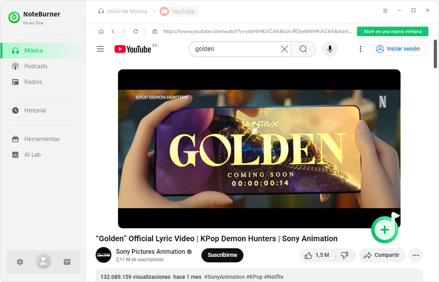Screen dimensions: 439x282
Task: Open the YouTube guide hamburger menu
Action: click(x=100, y=49)
